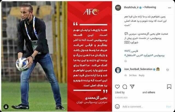
Task: Open iran_football_federation profile avatar
Action: click(118, 70)
